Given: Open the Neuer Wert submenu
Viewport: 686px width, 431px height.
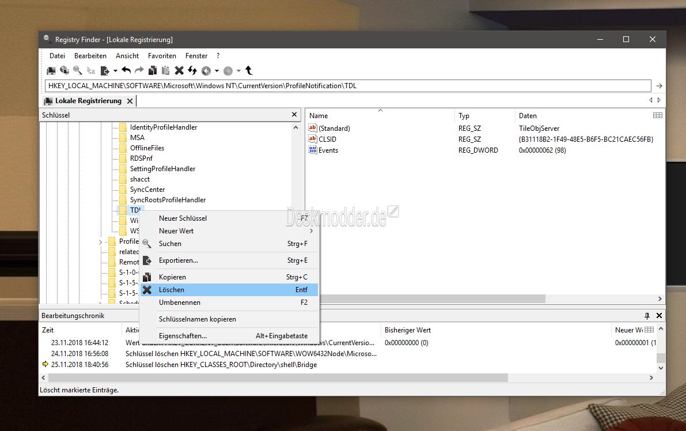Looking at the screenshot, I should point(230,231).
